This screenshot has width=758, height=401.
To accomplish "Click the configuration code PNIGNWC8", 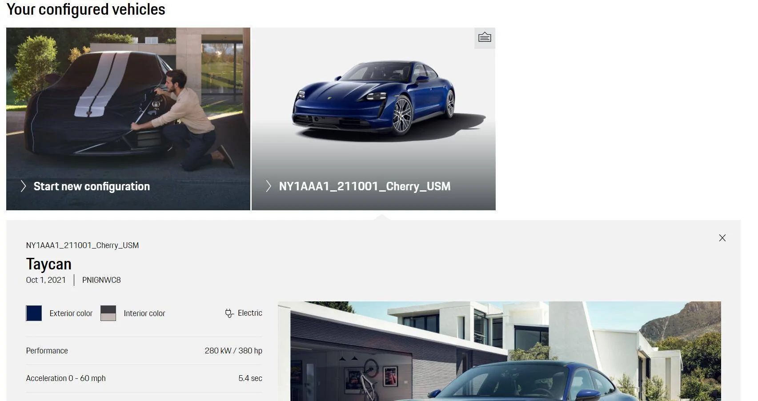I will click(101, 280).
